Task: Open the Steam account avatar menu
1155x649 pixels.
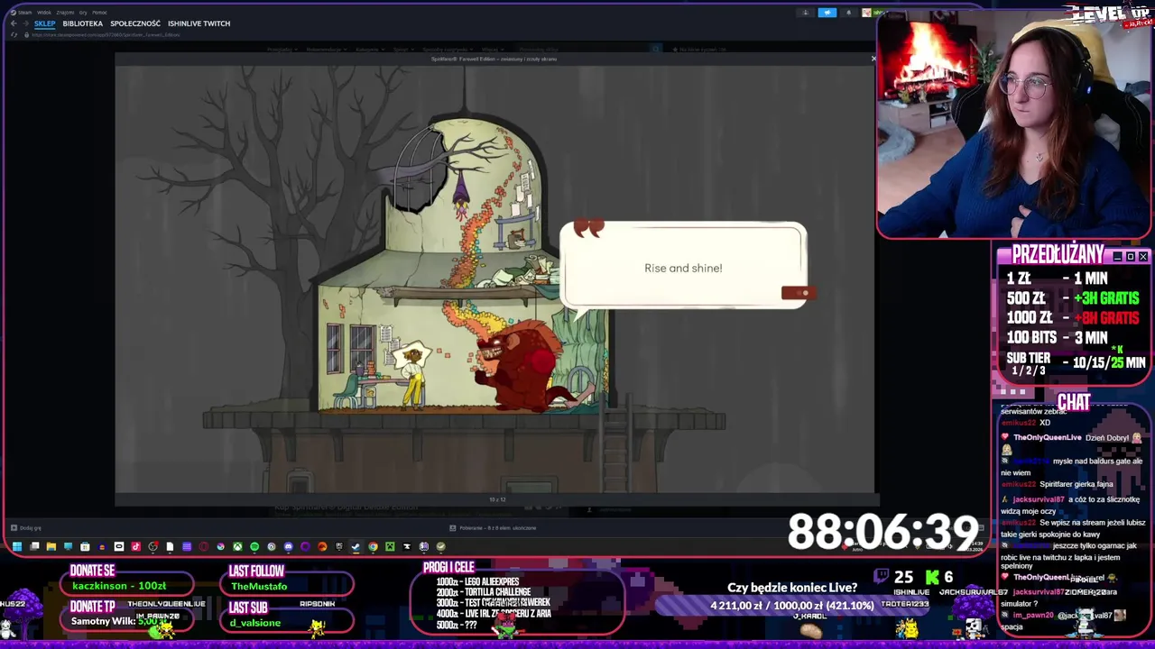Action: [x=866, y=13]
